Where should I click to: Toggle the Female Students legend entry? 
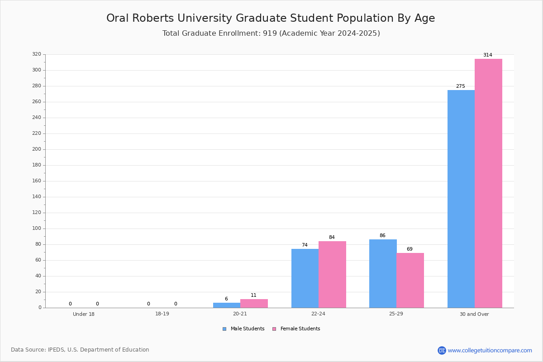(296, 329)
